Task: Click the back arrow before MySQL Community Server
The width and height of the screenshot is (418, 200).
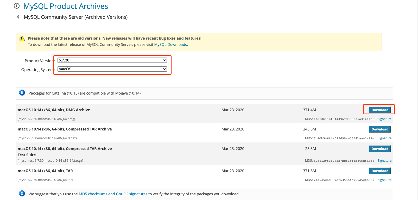Action: 18,17
